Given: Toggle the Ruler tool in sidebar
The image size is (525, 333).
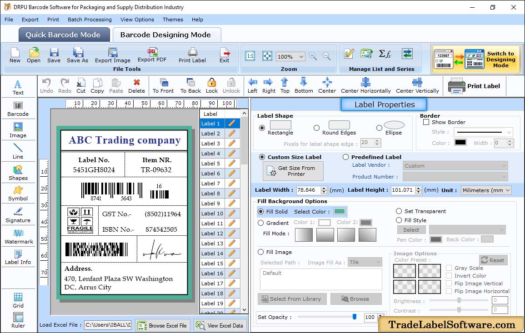Looking at the screenshot, I should coord(18,320).
